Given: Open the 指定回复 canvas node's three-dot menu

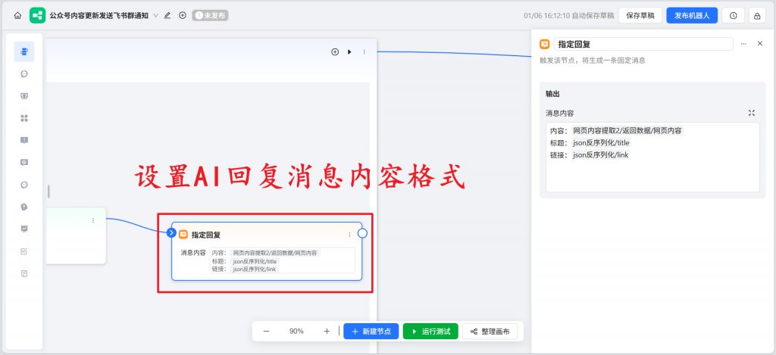Looking at the screenshot, I should (x=349, y=235).
